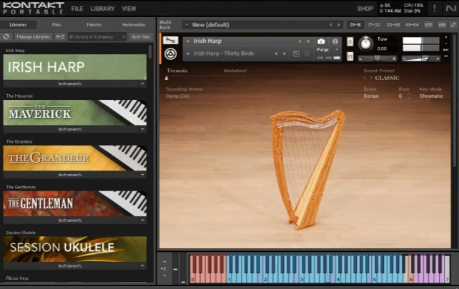
Task: Load next snapshot arrow beside Thirty Birds
Action: [x=285, y=54]
